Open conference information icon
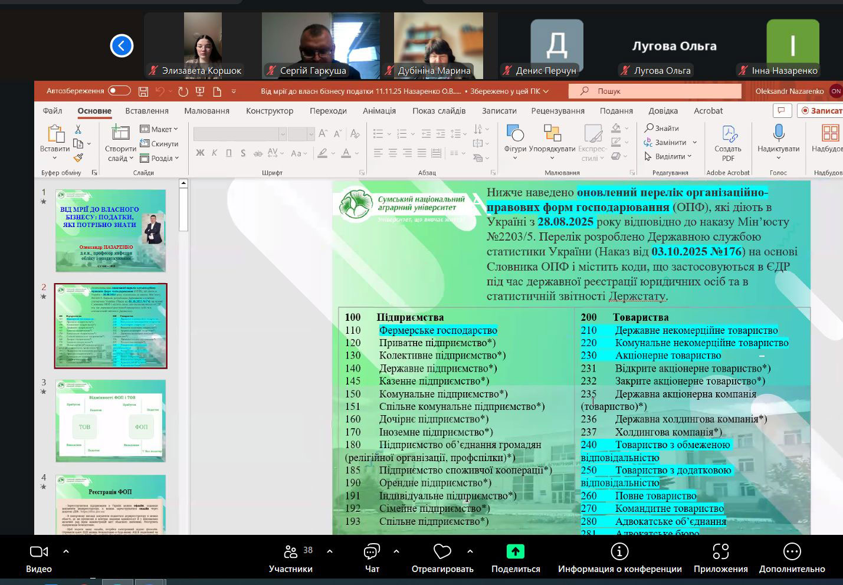This screenshot has width=843, height=585. [619, 551]
